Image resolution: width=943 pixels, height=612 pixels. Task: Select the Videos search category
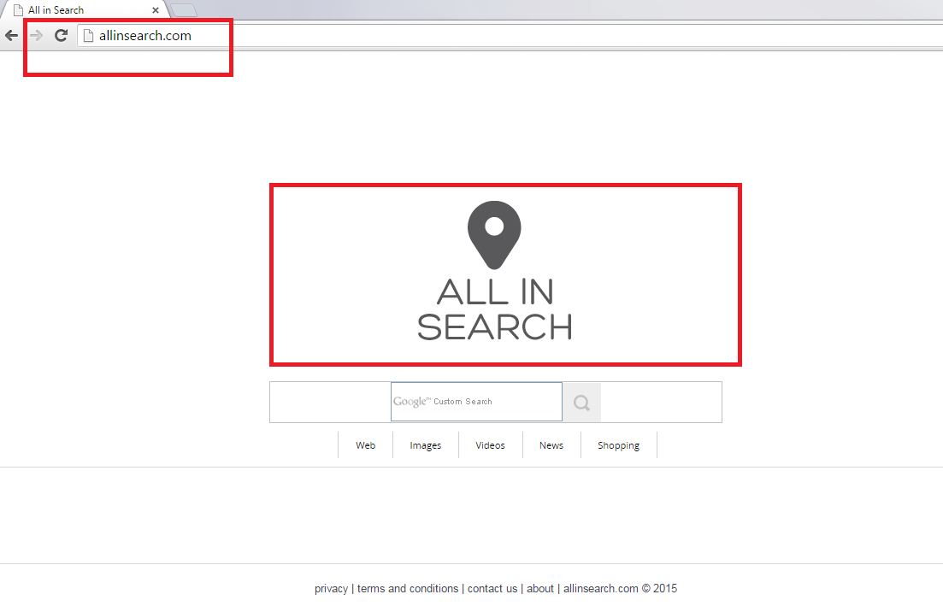(491, 445)
